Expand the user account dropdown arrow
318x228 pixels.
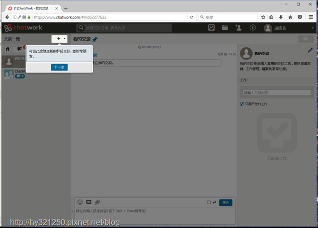pos(313,28)
